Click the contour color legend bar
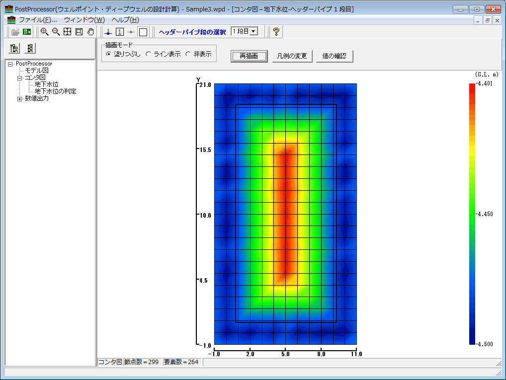This screenshot has height=380, width=506. point(472,214)
